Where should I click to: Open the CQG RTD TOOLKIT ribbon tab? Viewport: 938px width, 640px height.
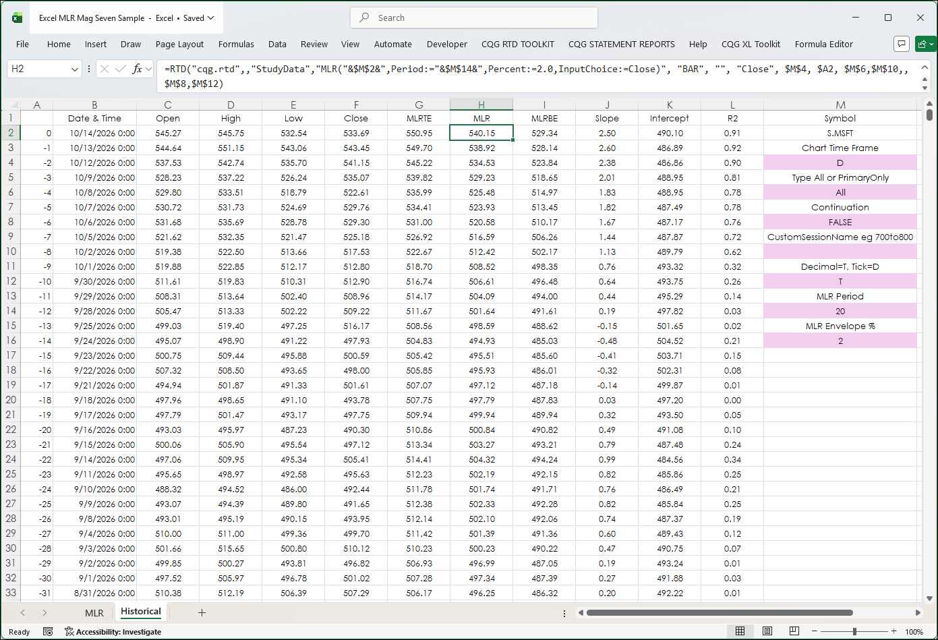[518, 44]
